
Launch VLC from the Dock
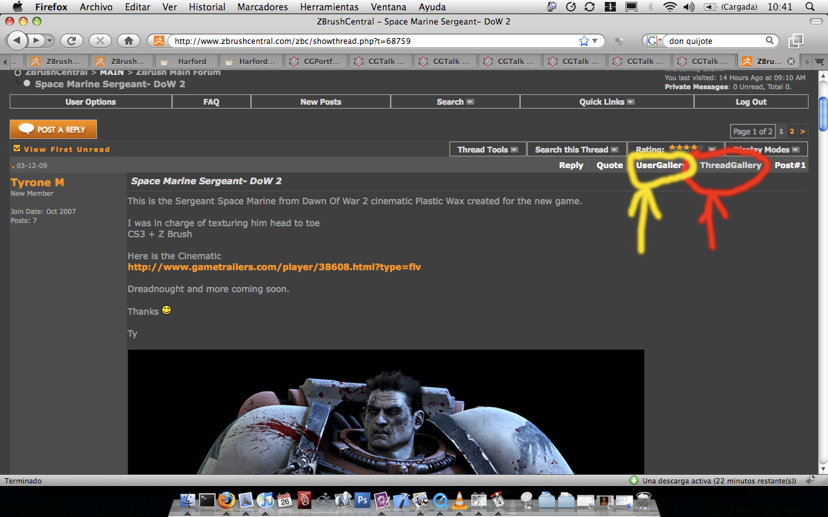(x=459, y=500)
